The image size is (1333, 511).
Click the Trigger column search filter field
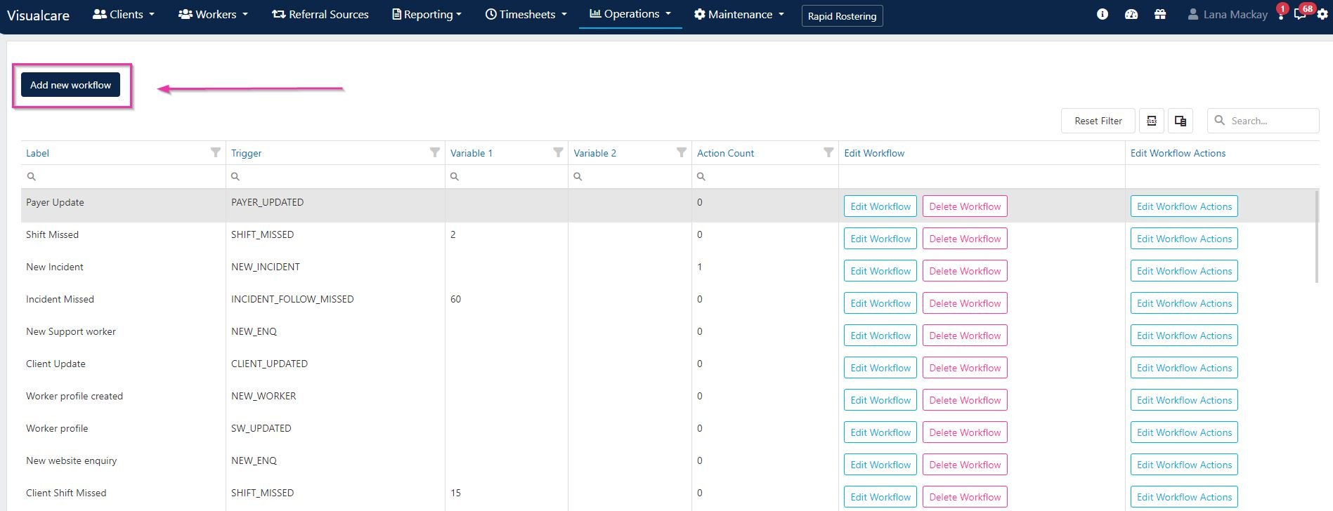(x=335, y=176)
